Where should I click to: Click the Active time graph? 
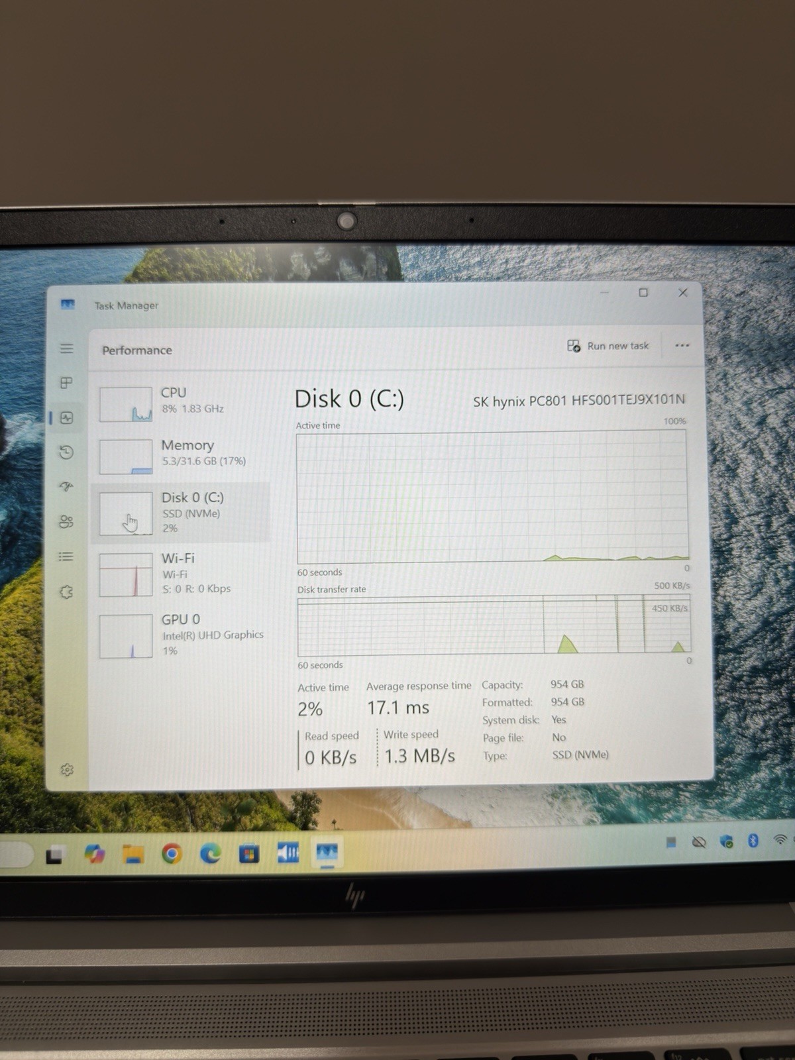point(492,497)
